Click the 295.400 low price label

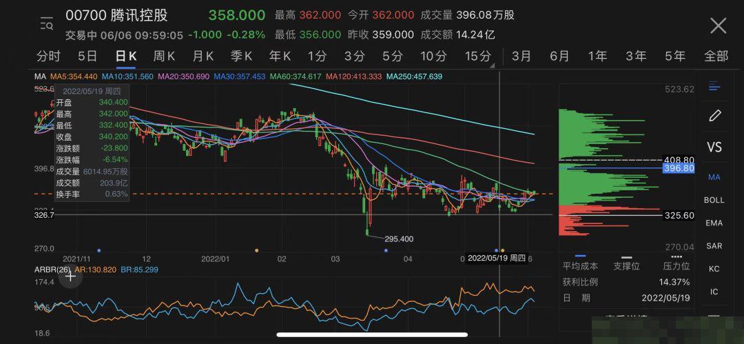tap(397, 239)
